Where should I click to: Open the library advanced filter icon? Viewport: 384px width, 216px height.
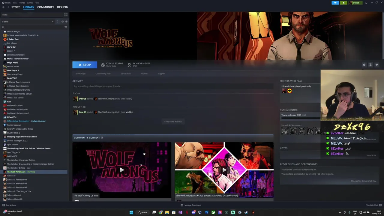tap(66, 27)
